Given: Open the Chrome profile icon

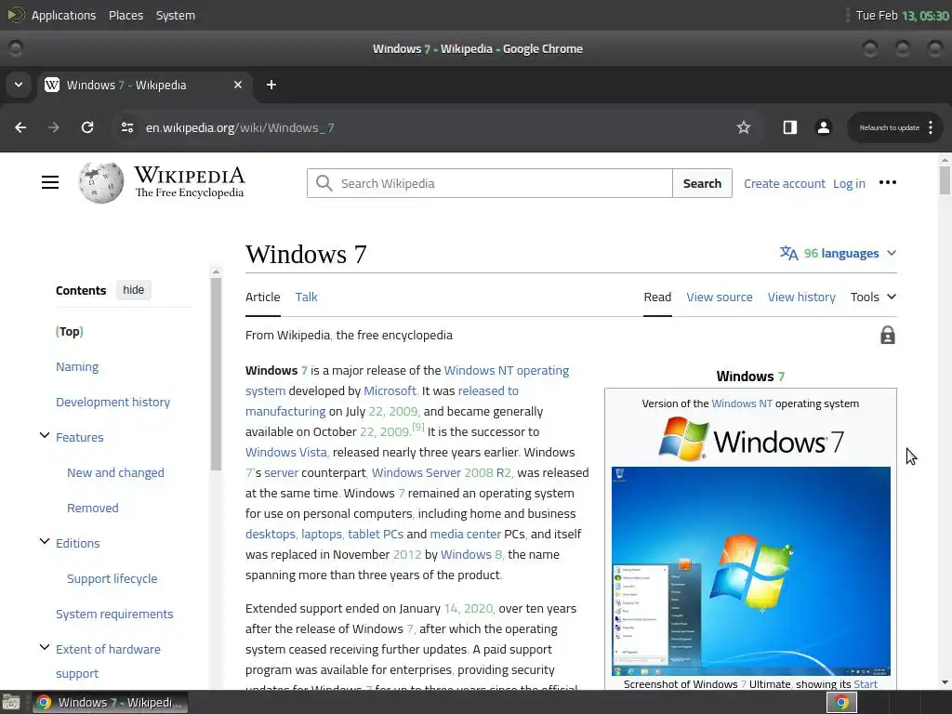Looking at the screenshot, I should coord(824,127).
